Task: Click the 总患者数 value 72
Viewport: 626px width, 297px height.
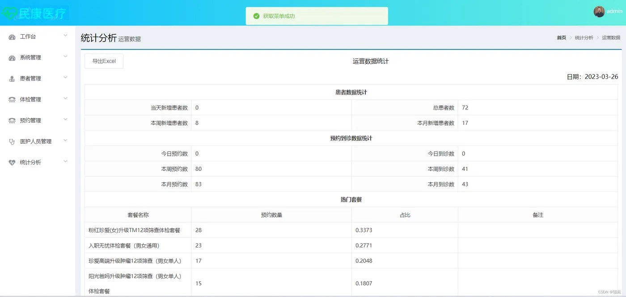Action: 465,107
